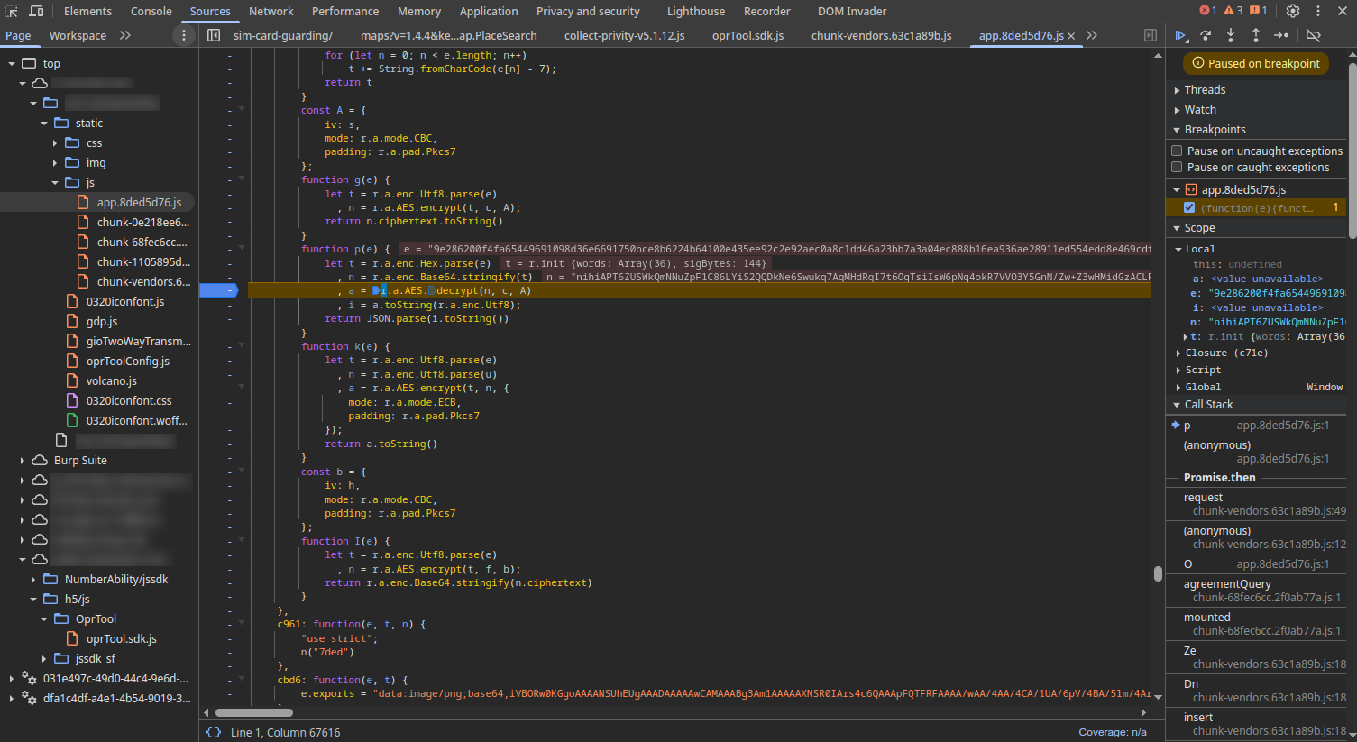Resume script execution in debugger toolbar
The height and width of the screenshot is (742, 1357).
(x=1180, y=35)
